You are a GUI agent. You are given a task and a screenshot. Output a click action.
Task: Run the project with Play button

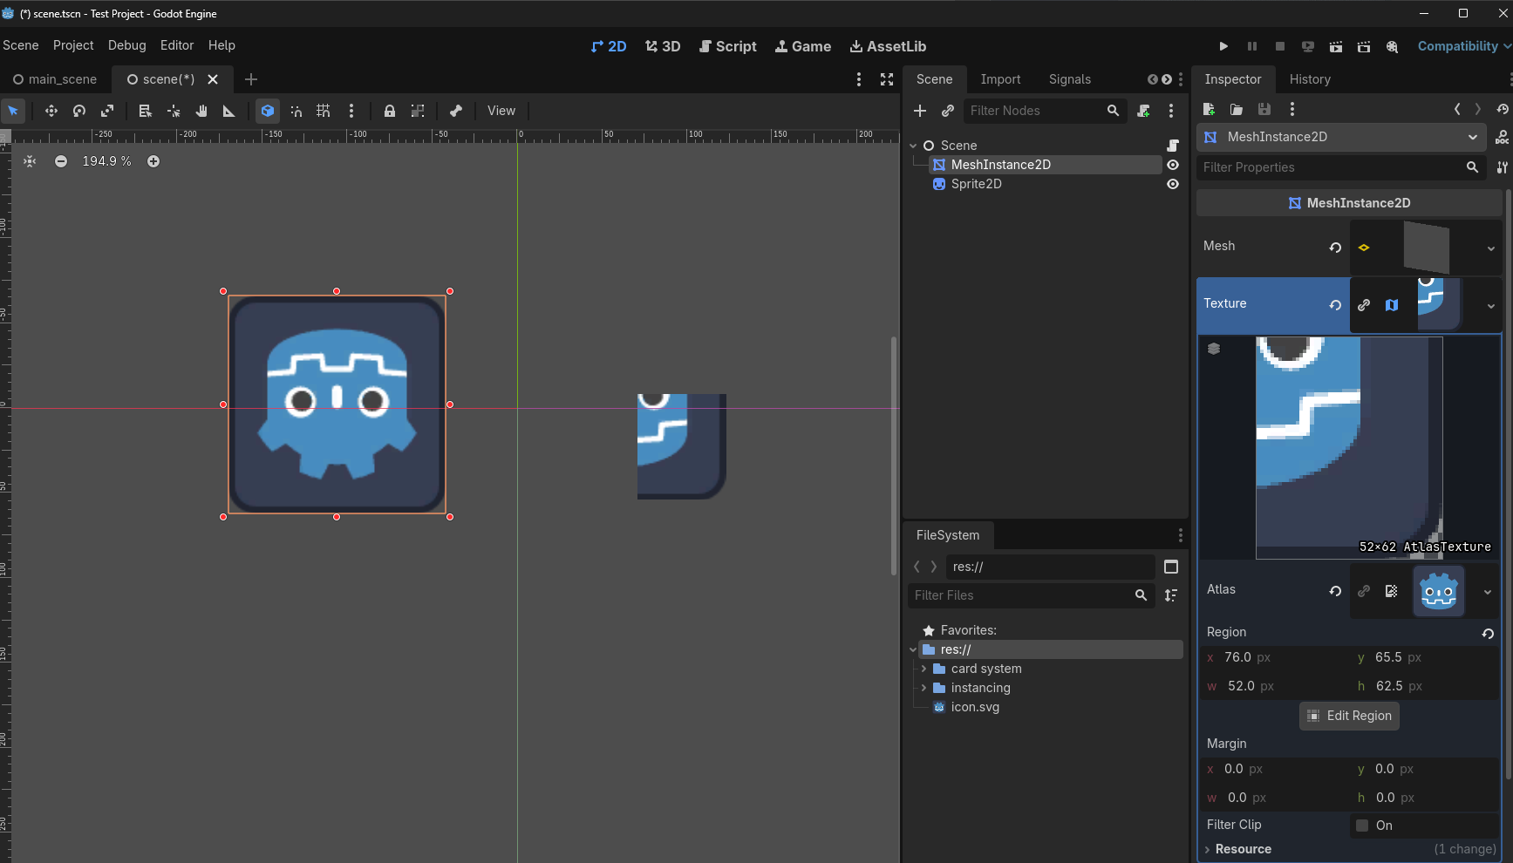(x=1223, y=46)
